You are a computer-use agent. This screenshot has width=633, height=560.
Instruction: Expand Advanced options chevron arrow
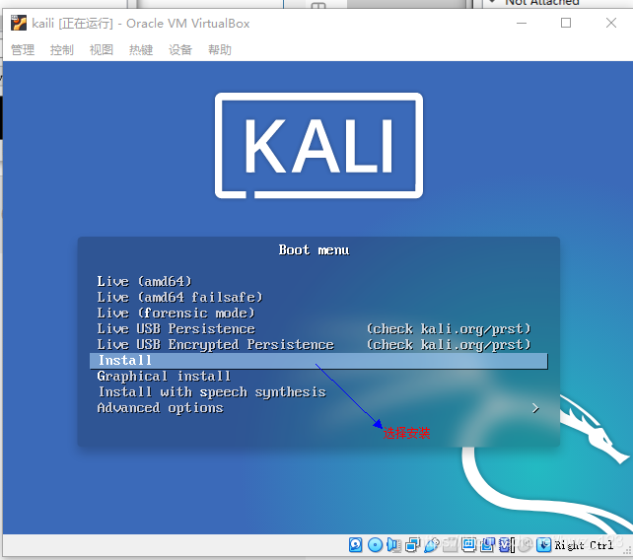535,408
